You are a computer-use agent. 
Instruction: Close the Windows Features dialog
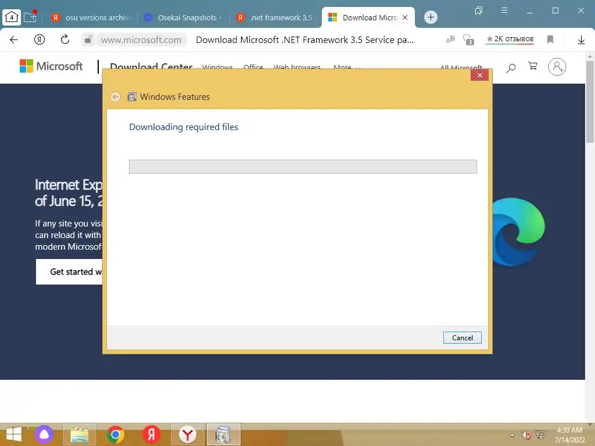click(x=479, y=75)
